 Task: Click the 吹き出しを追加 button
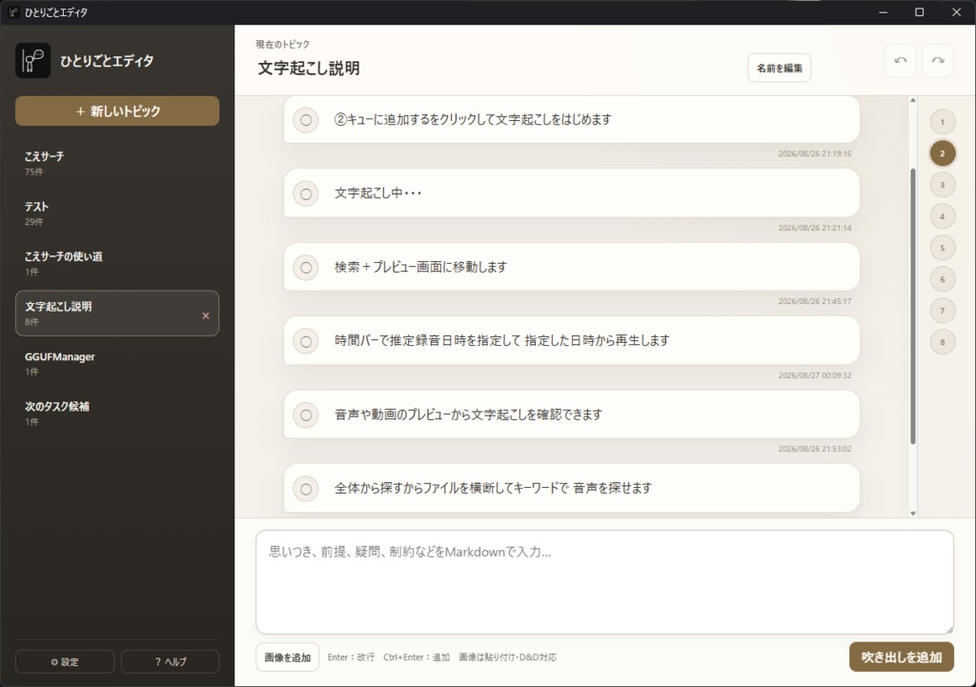point(902,657)
